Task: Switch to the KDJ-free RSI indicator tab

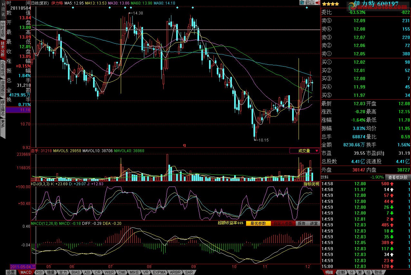Action: 39,272
